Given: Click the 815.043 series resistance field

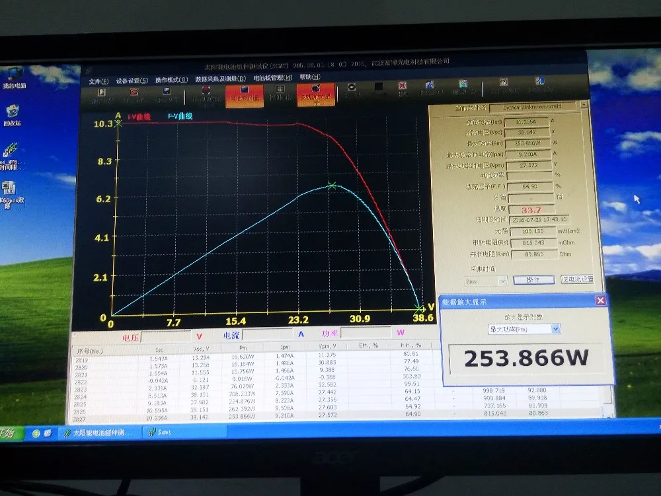Looking at the screenshot, I should click(x=533, y=243).
